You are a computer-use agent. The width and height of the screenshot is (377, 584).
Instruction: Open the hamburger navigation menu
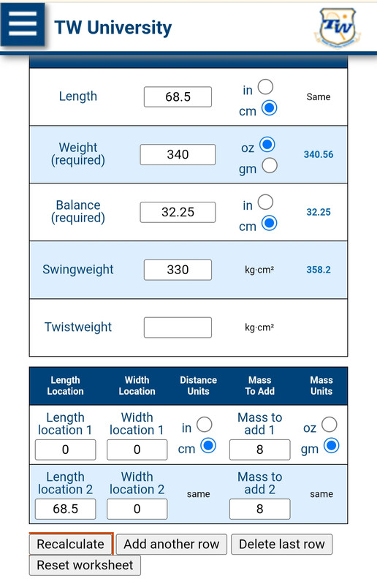23,24
